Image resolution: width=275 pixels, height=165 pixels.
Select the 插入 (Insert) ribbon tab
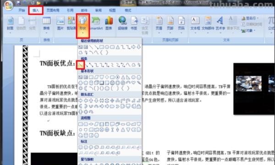click(36, 11)
